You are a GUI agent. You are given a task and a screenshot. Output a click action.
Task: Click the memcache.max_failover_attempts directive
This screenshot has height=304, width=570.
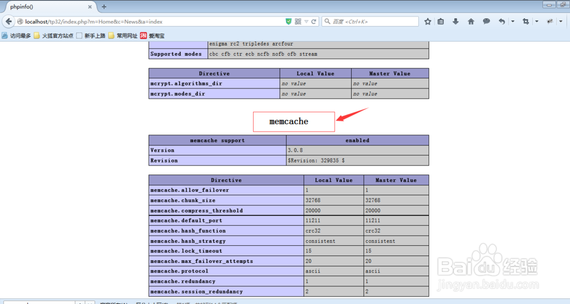click(x=201, y=261)
